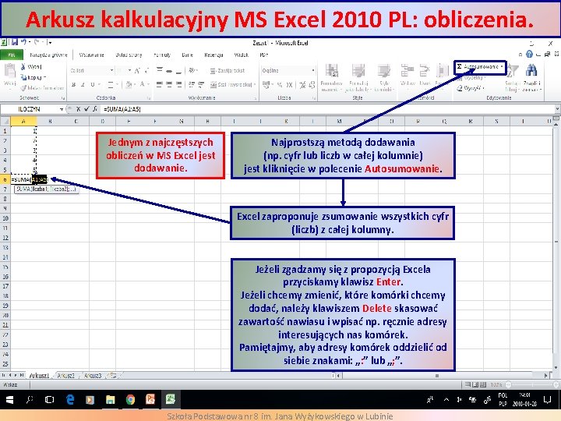Click the Save icon in quick access toolbar
The height and width of the screenshot is (421, 561).
pyautogui.click(x=15, y=42)
